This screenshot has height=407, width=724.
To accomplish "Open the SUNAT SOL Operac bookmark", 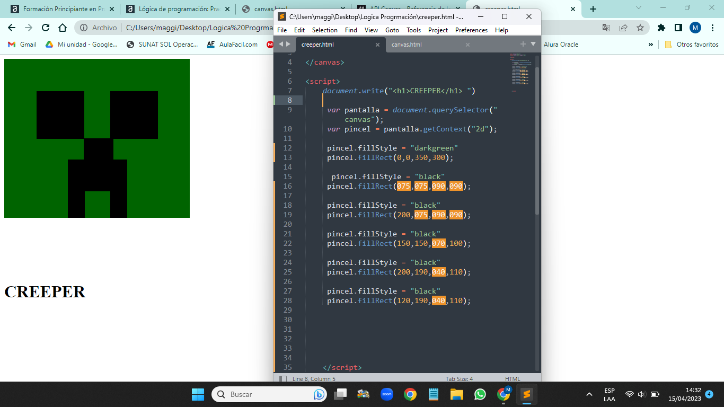I will pyautogui.click(x=162, y=45).
